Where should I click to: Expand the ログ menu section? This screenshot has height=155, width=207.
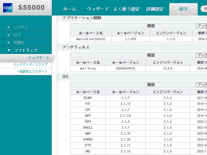tap(17, 35)
